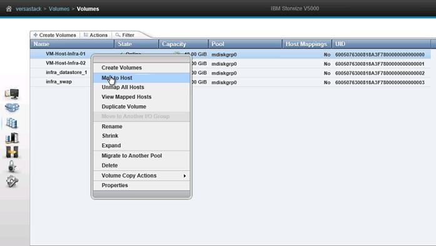Viewport: 436px width, 246px height.
Task: Choose Rename in context menu
Action: point(141,126)
